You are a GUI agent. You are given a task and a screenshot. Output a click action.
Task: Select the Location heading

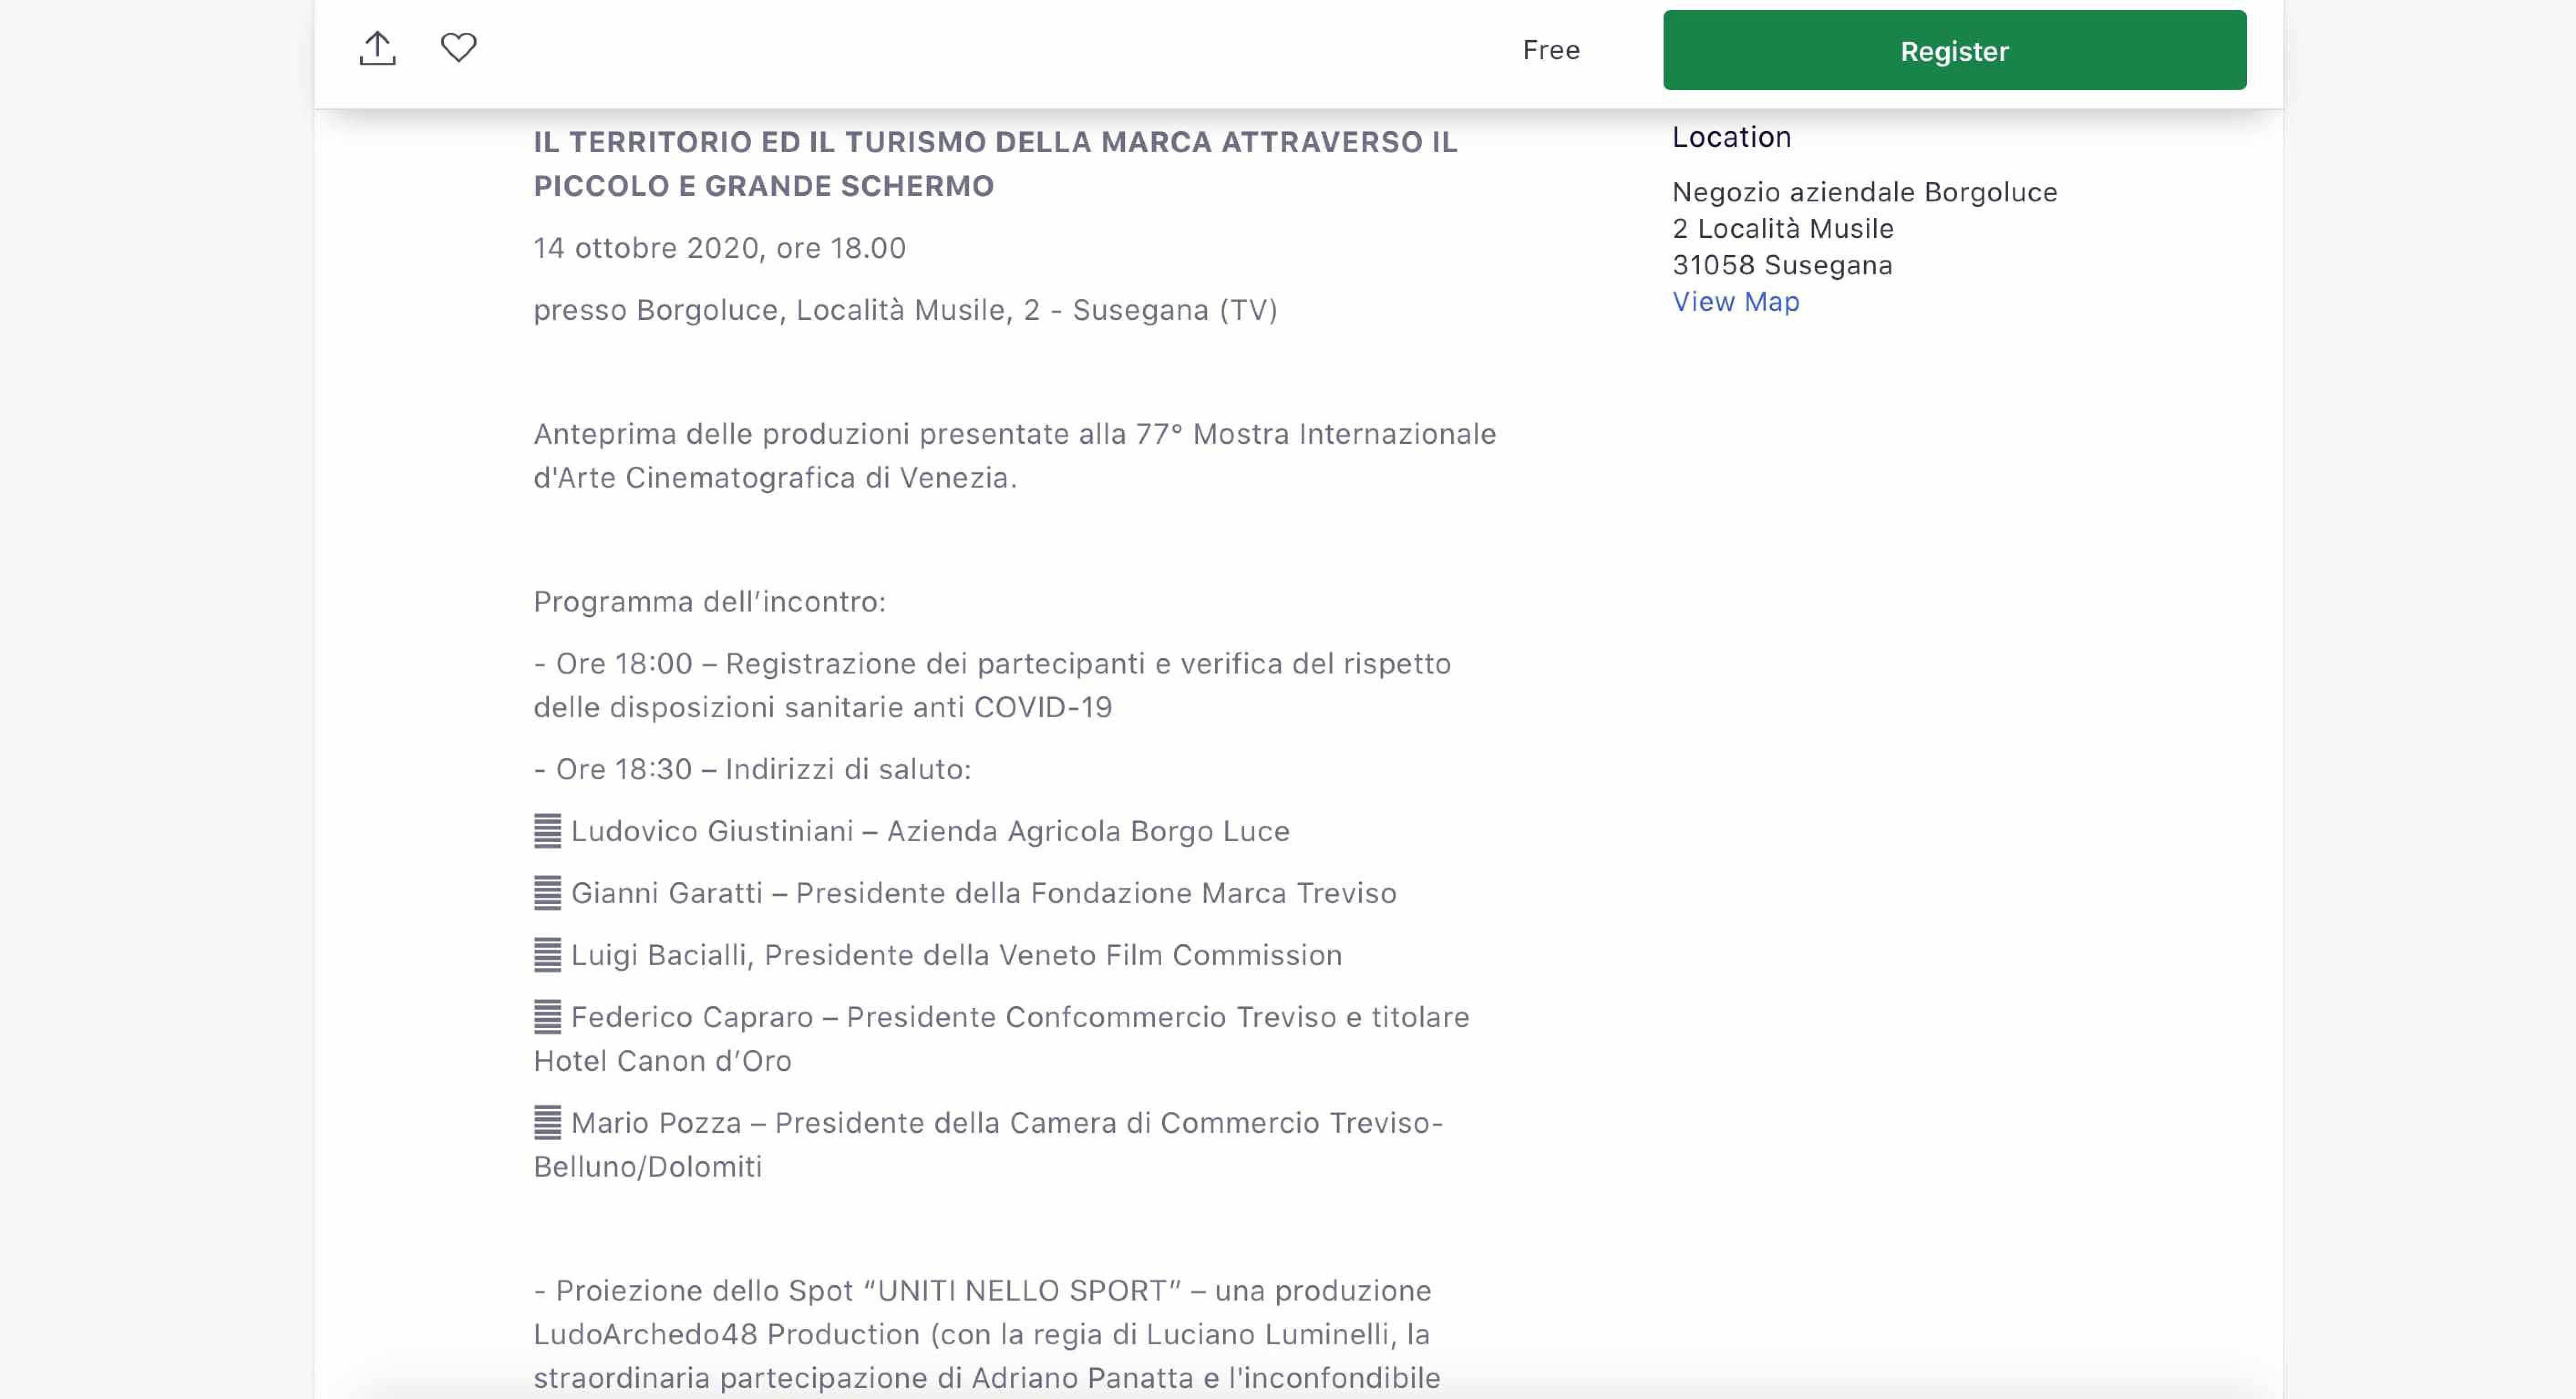tap(1731, 137)
